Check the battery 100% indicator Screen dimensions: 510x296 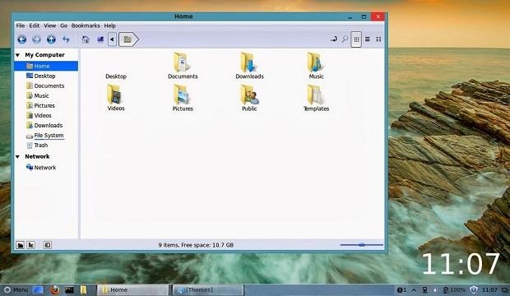[454, 289]
